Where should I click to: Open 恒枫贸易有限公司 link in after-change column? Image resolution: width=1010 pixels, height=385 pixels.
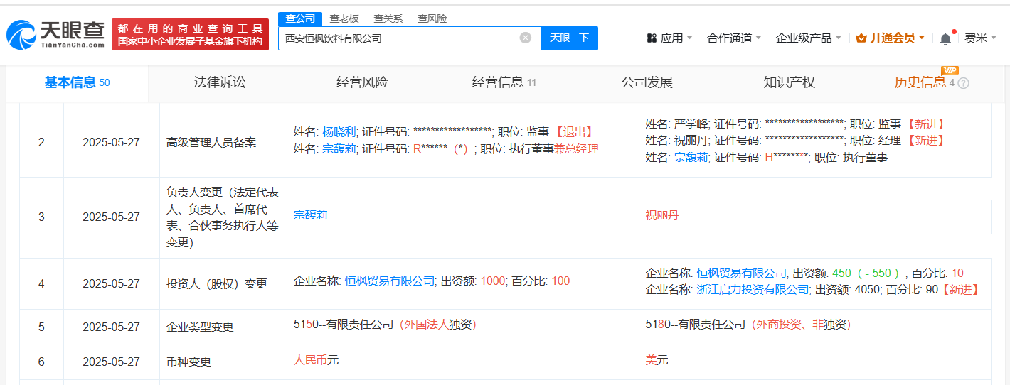tap(741, 273)
